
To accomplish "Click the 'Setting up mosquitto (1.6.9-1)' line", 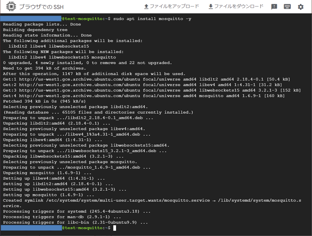I will pyautogui.click(x=49, y=195).
